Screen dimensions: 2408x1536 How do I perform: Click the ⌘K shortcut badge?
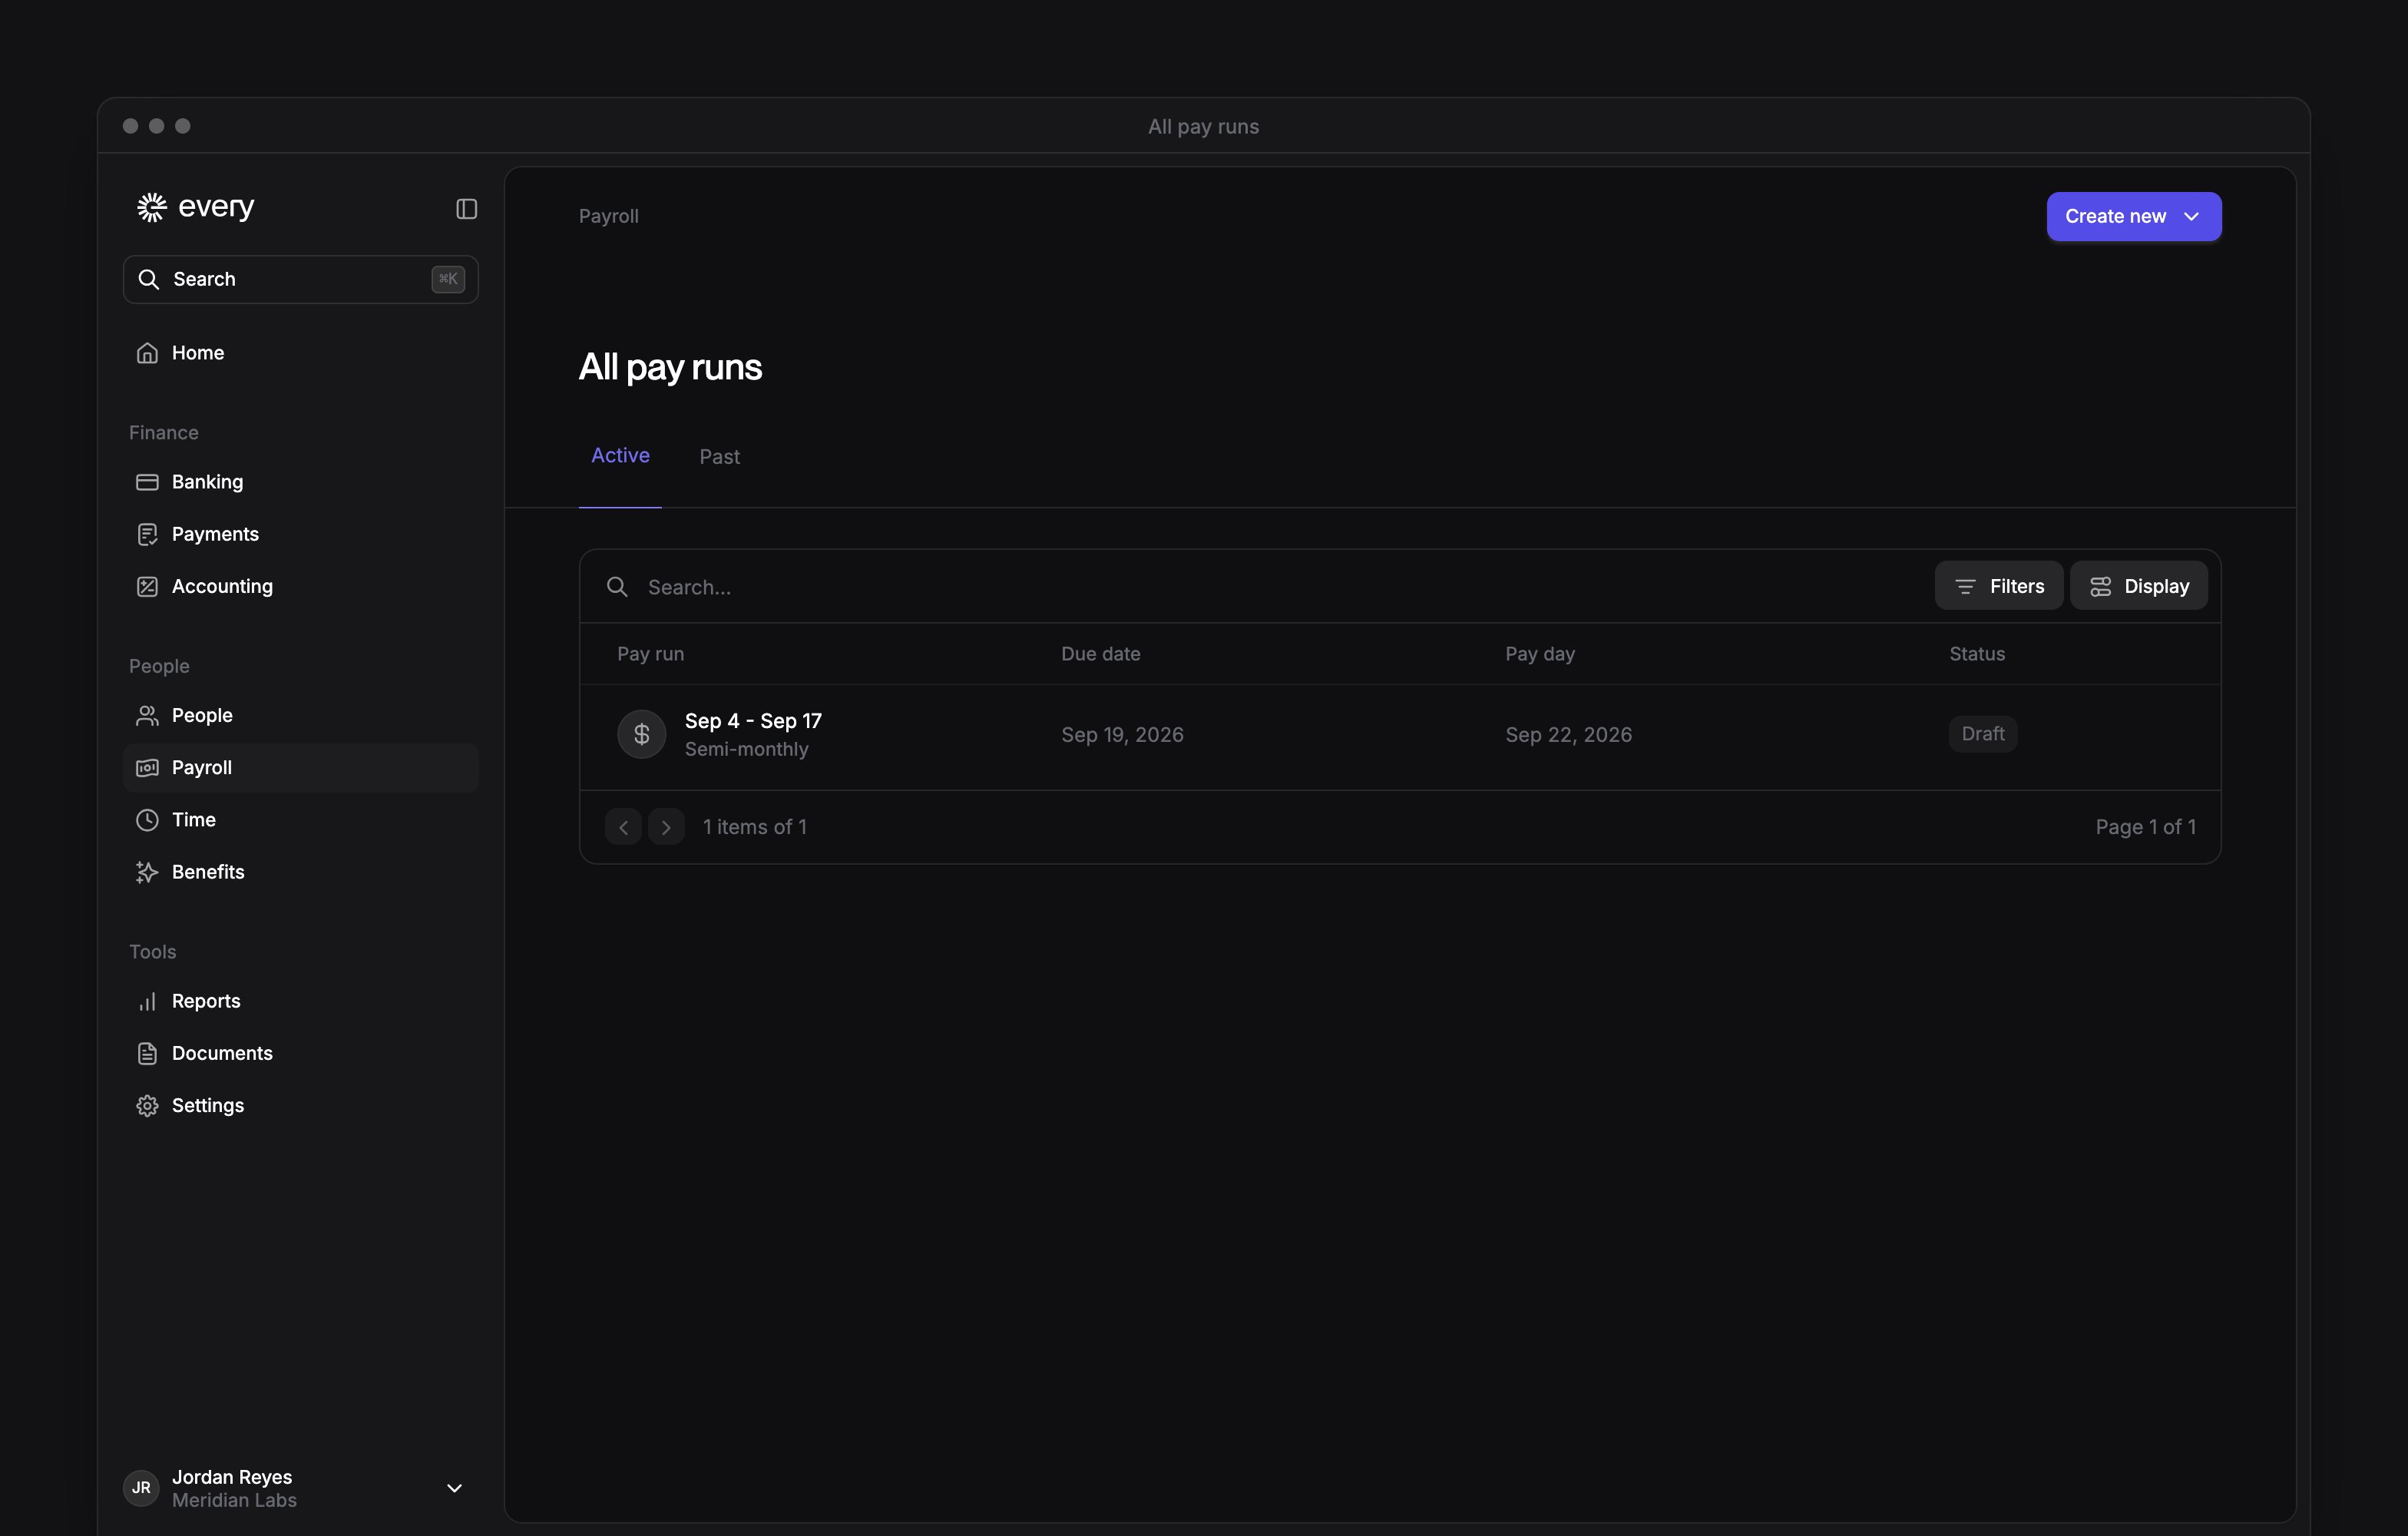click(447, 279)
